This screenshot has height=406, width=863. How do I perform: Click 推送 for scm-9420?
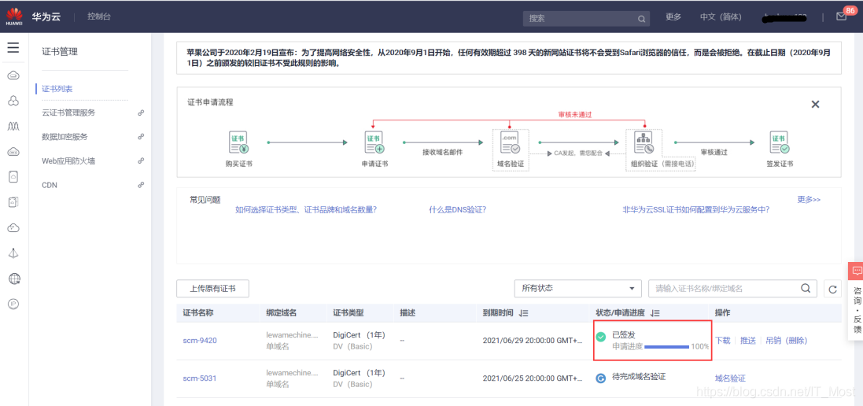pos(748,341)
